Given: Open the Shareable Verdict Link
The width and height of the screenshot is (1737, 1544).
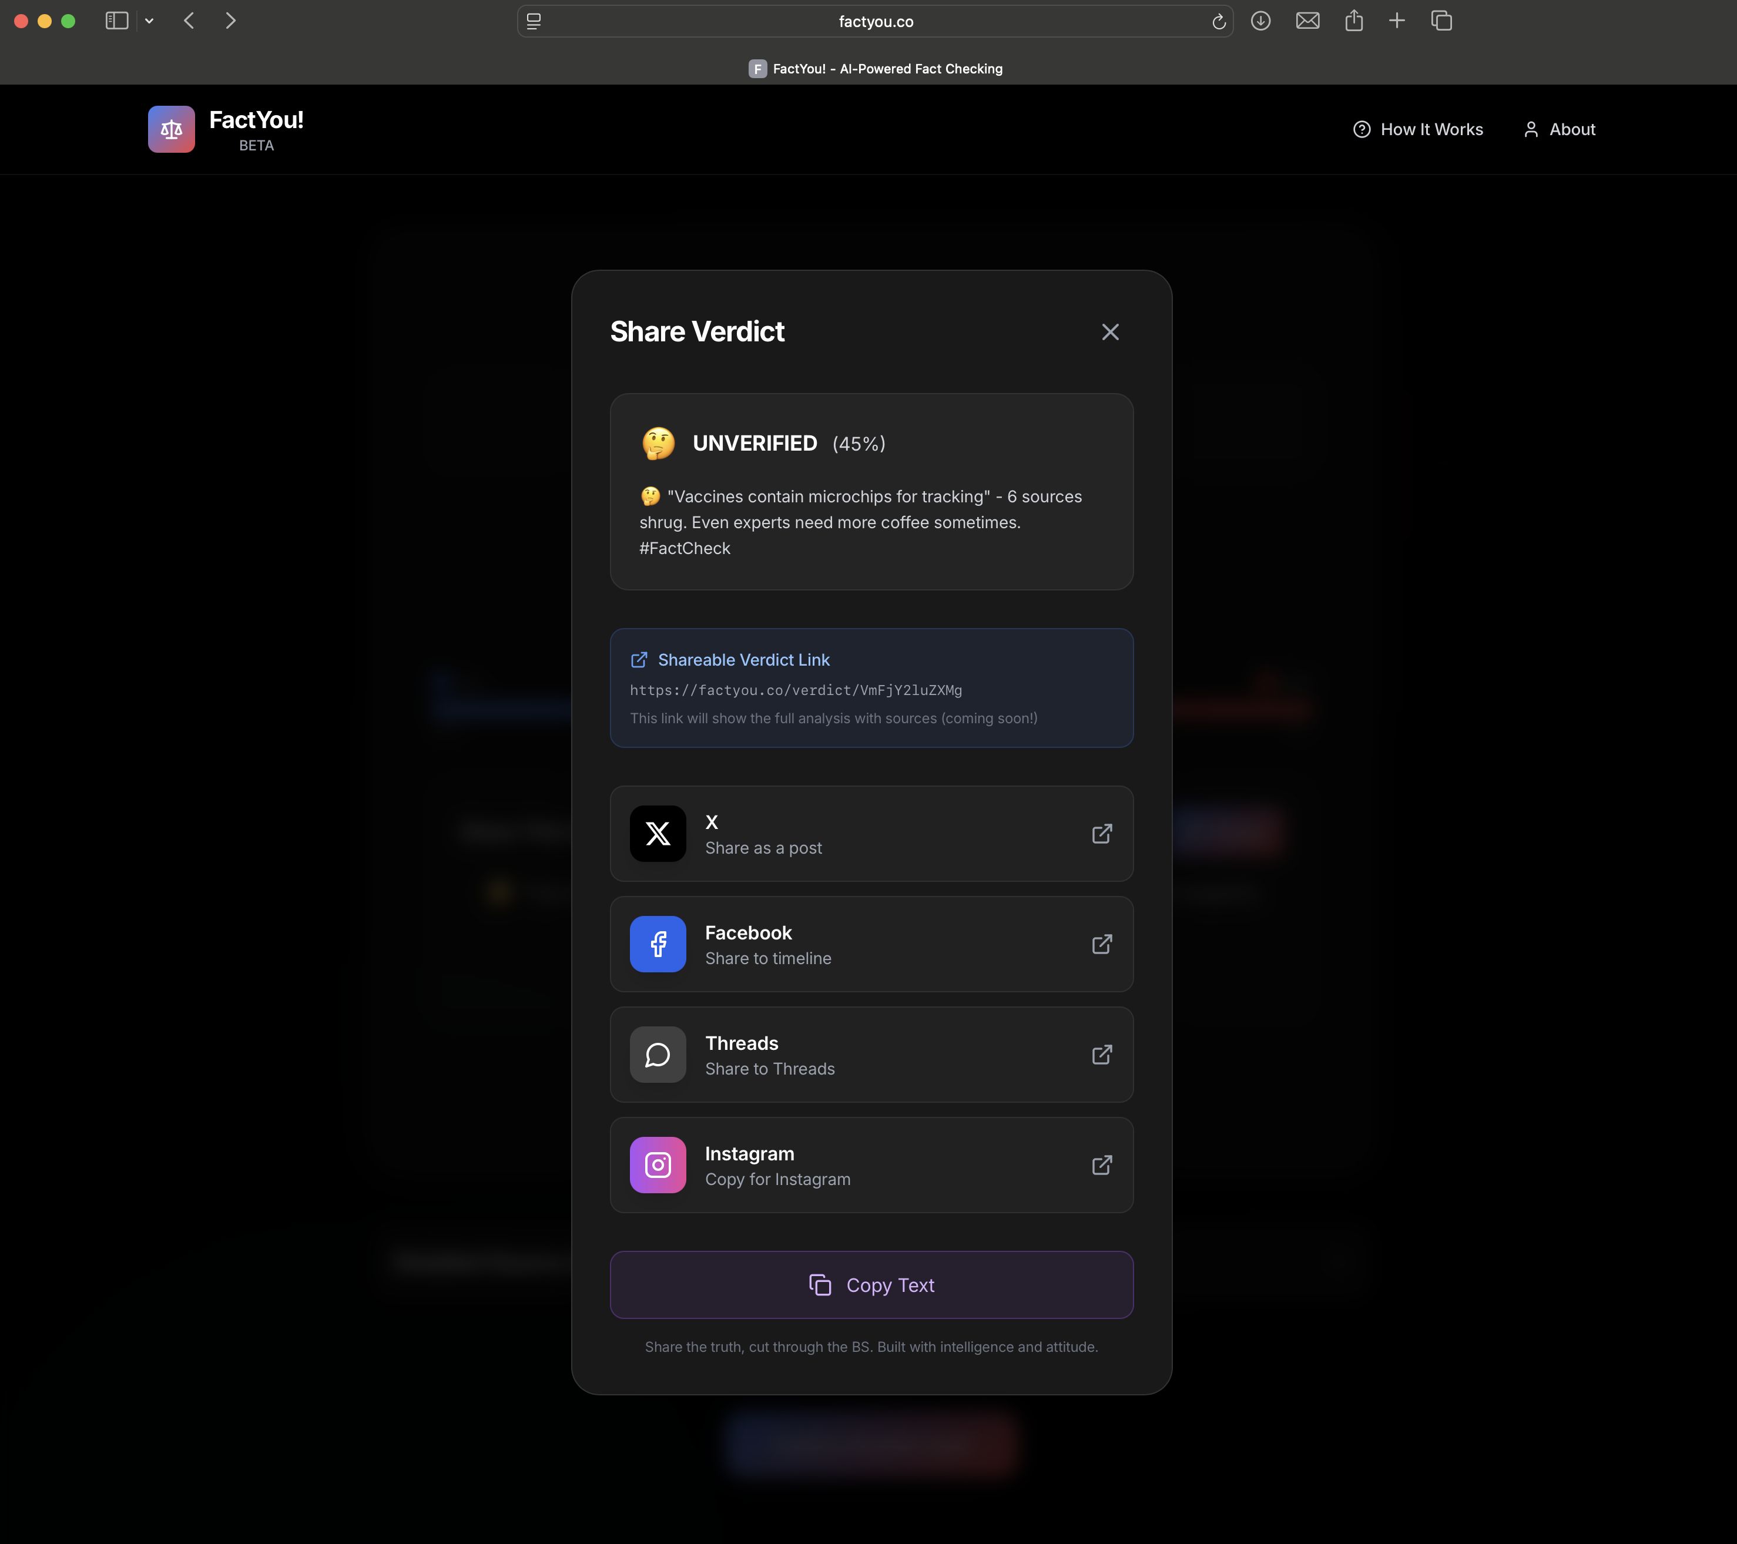Looking at the screenshot, I should point(743,660).
